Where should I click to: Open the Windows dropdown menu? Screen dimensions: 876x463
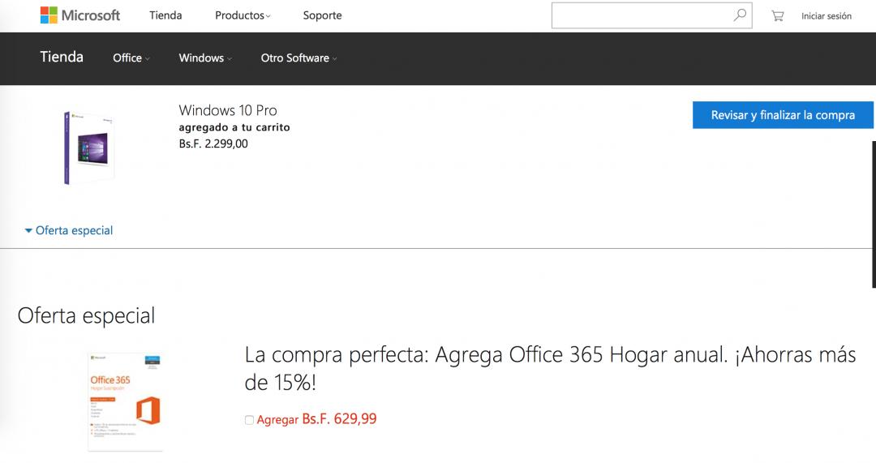pos(204,58)
